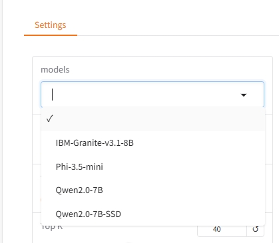Collapse models list with the caret arrow
Screen dimensions: 279x243
pos(244,95)
